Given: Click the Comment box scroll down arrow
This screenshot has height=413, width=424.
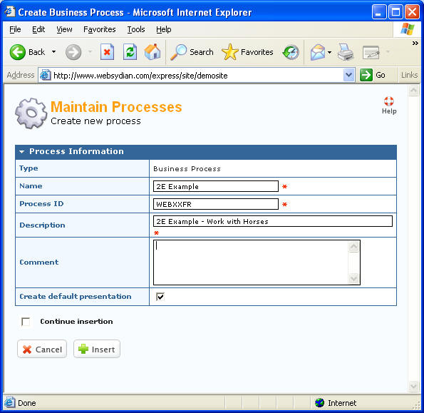Looking at the screenshot, I should point(353,278).
